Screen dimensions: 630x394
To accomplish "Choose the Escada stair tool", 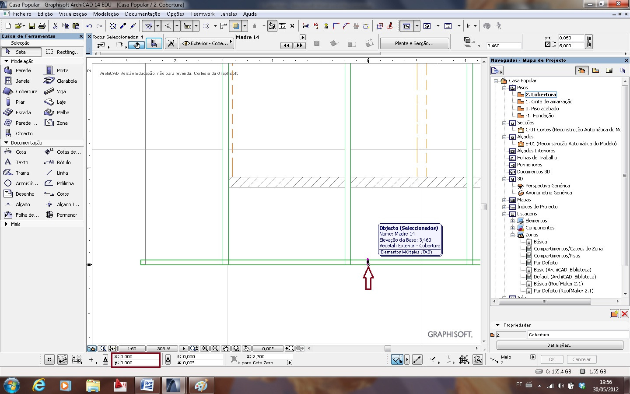I will coord(21,113).
